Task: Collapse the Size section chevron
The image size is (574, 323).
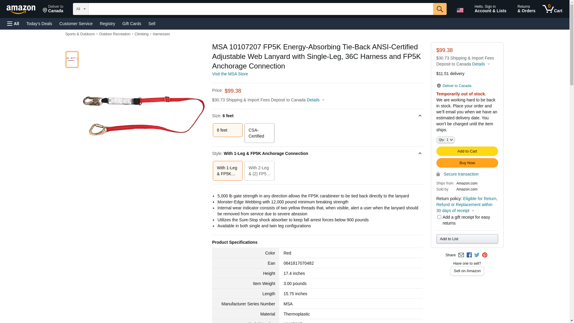Action: (x=420, y=116)
